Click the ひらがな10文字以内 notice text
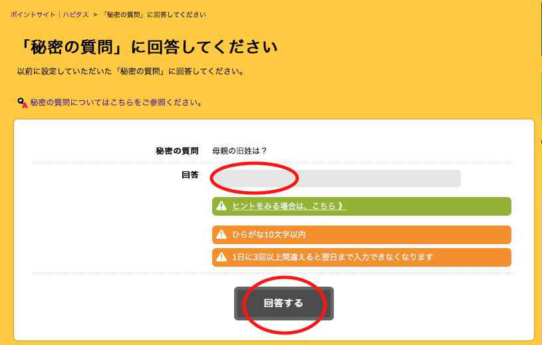 269,235
